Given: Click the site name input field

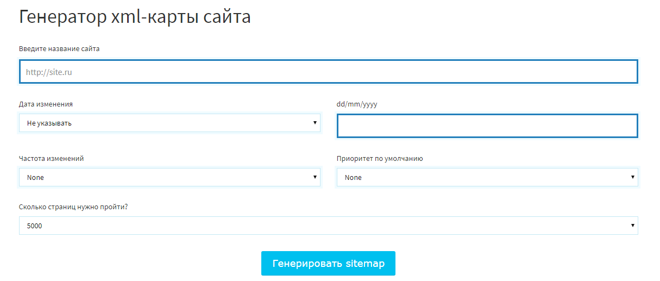Looking at the screenshot, I should click(328, 71).
